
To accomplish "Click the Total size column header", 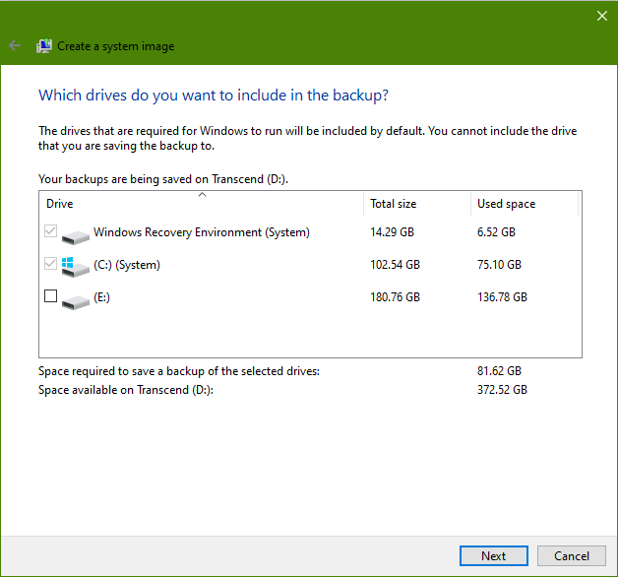I will [417, 204].
